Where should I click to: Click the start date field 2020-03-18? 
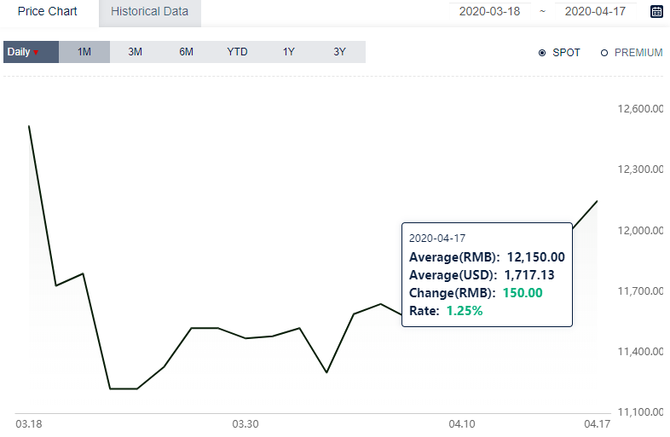[x=488, y=12]
